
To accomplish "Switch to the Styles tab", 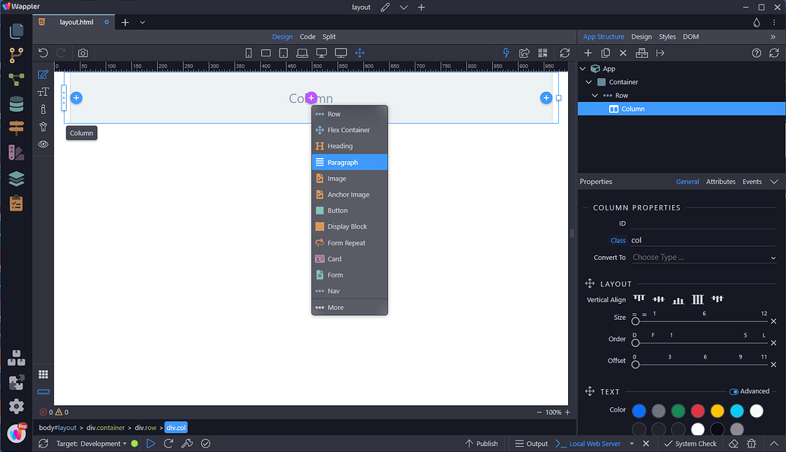I will point(667,36).
